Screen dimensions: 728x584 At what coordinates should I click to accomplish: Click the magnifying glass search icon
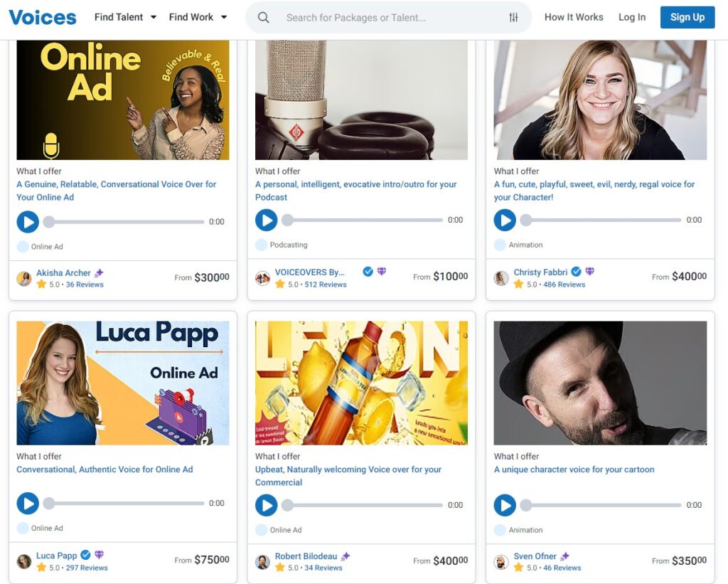pyautogui.click(x=263, y=18)
